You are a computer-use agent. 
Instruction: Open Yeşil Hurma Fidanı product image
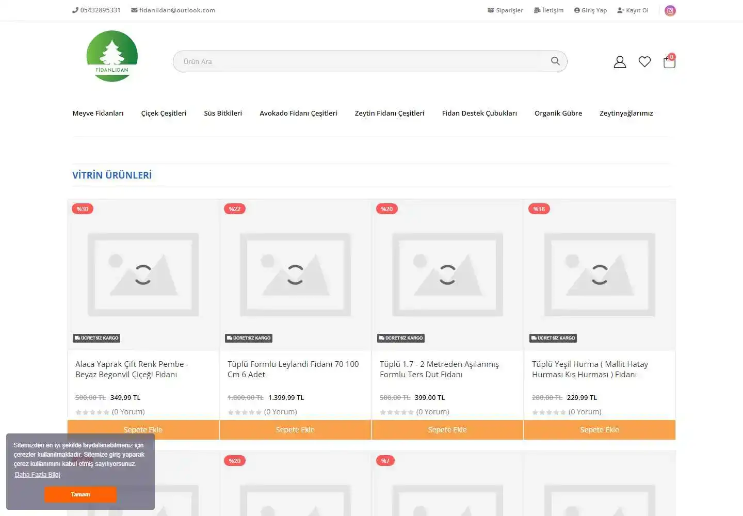(600, 275)
